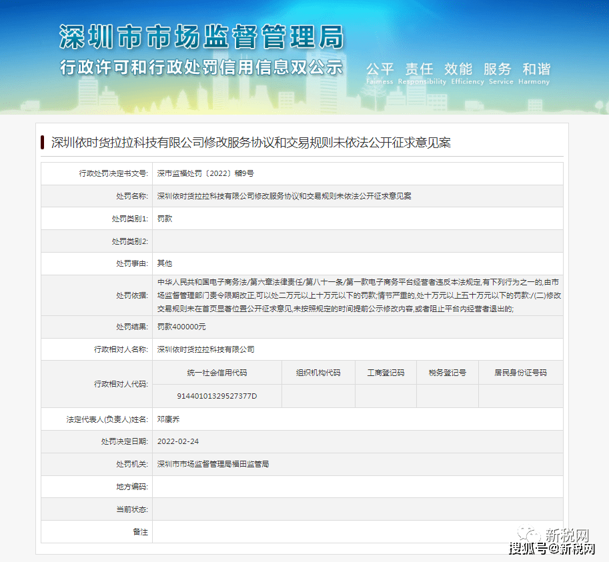Select the 其他 reason value
This screenshot has width=609, height=562.
point(165,263)
